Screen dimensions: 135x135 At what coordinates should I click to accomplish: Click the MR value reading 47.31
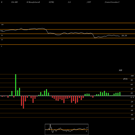tap(126, 79)
